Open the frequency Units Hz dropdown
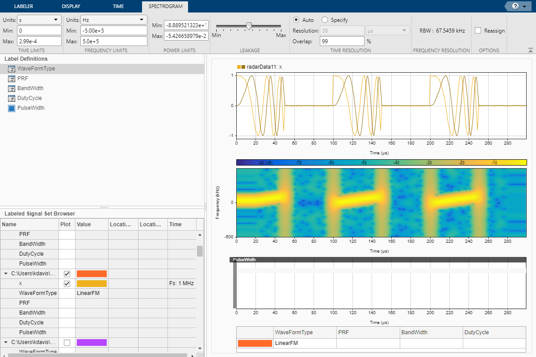536x357 pixels. click(113, 20)
